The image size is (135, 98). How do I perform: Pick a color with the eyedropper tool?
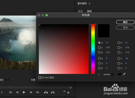point(124,74)
